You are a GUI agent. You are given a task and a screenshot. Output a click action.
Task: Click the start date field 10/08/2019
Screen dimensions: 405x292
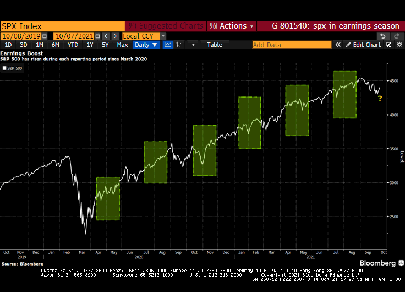(21, 36)
